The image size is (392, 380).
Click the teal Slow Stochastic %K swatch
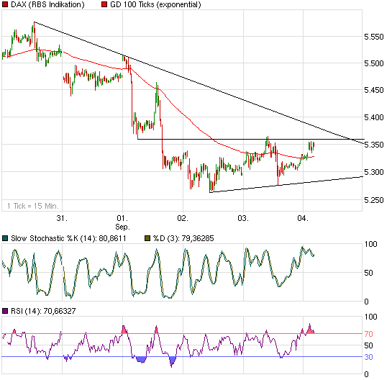coord(5,238)
